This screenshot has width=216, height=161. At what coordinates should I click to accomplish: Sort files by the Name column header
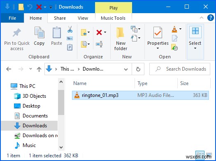80,83
